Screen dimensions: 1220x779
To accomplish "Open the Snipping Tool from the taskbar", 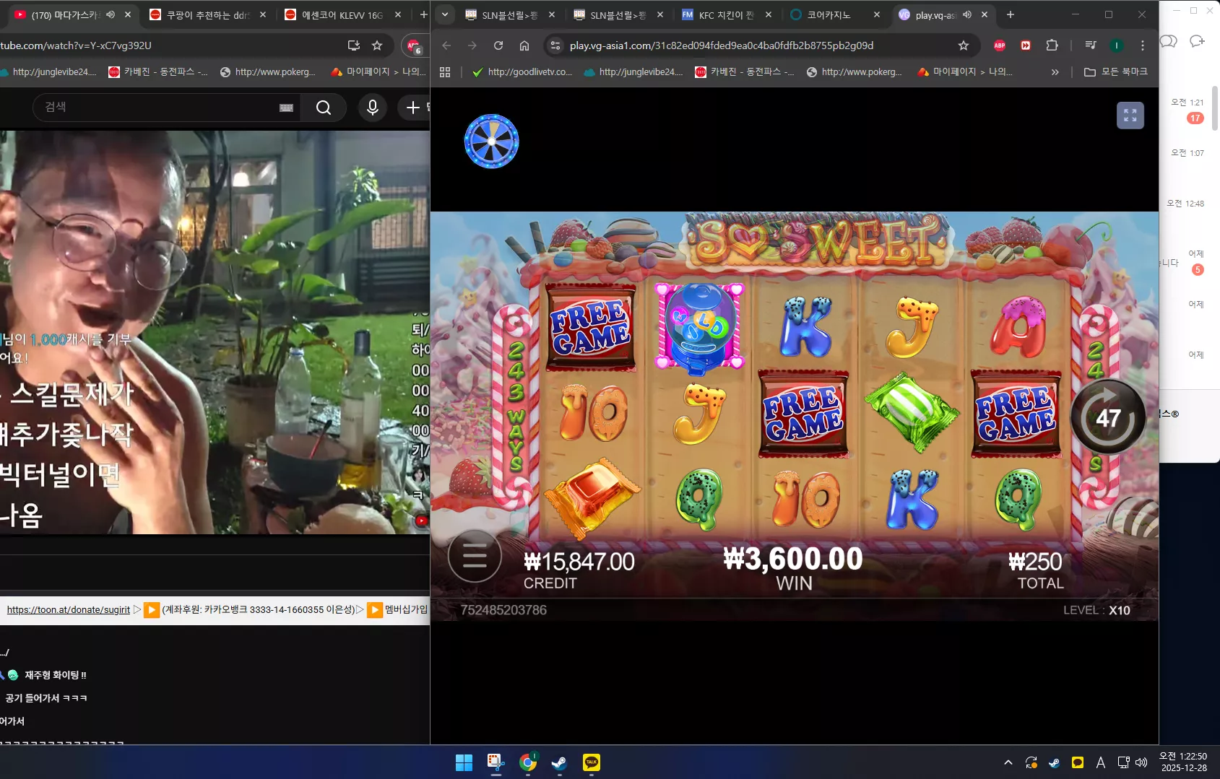I will coord(496,762).
